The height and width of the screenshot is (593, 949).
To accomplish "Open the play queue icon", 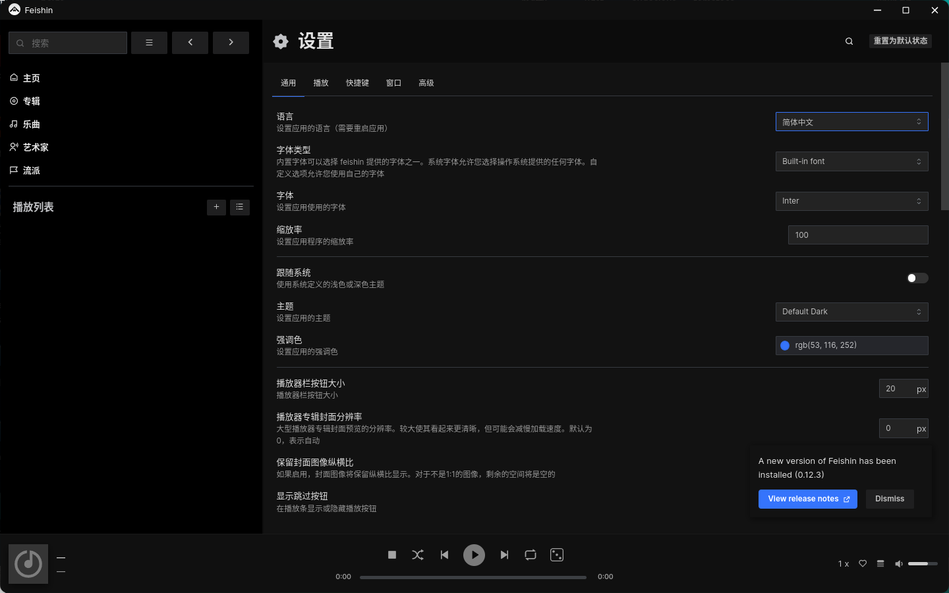I will [x=880, y=563].
